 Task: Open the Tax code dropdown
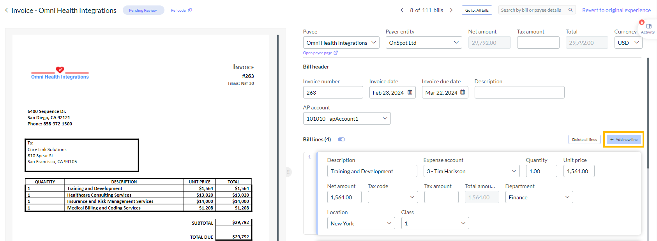(x=393, y=197)
